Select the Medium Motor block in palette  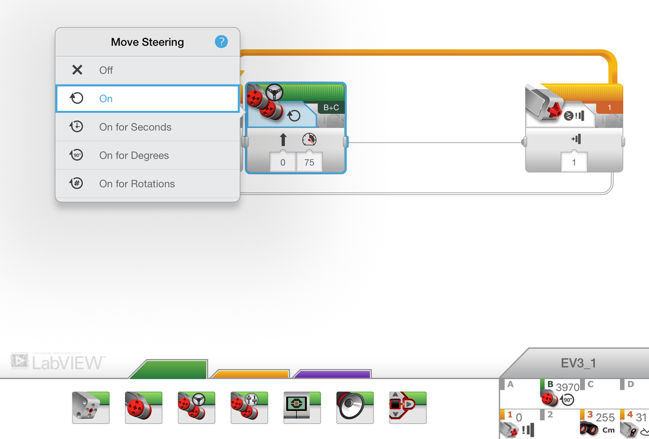(91, 407)
